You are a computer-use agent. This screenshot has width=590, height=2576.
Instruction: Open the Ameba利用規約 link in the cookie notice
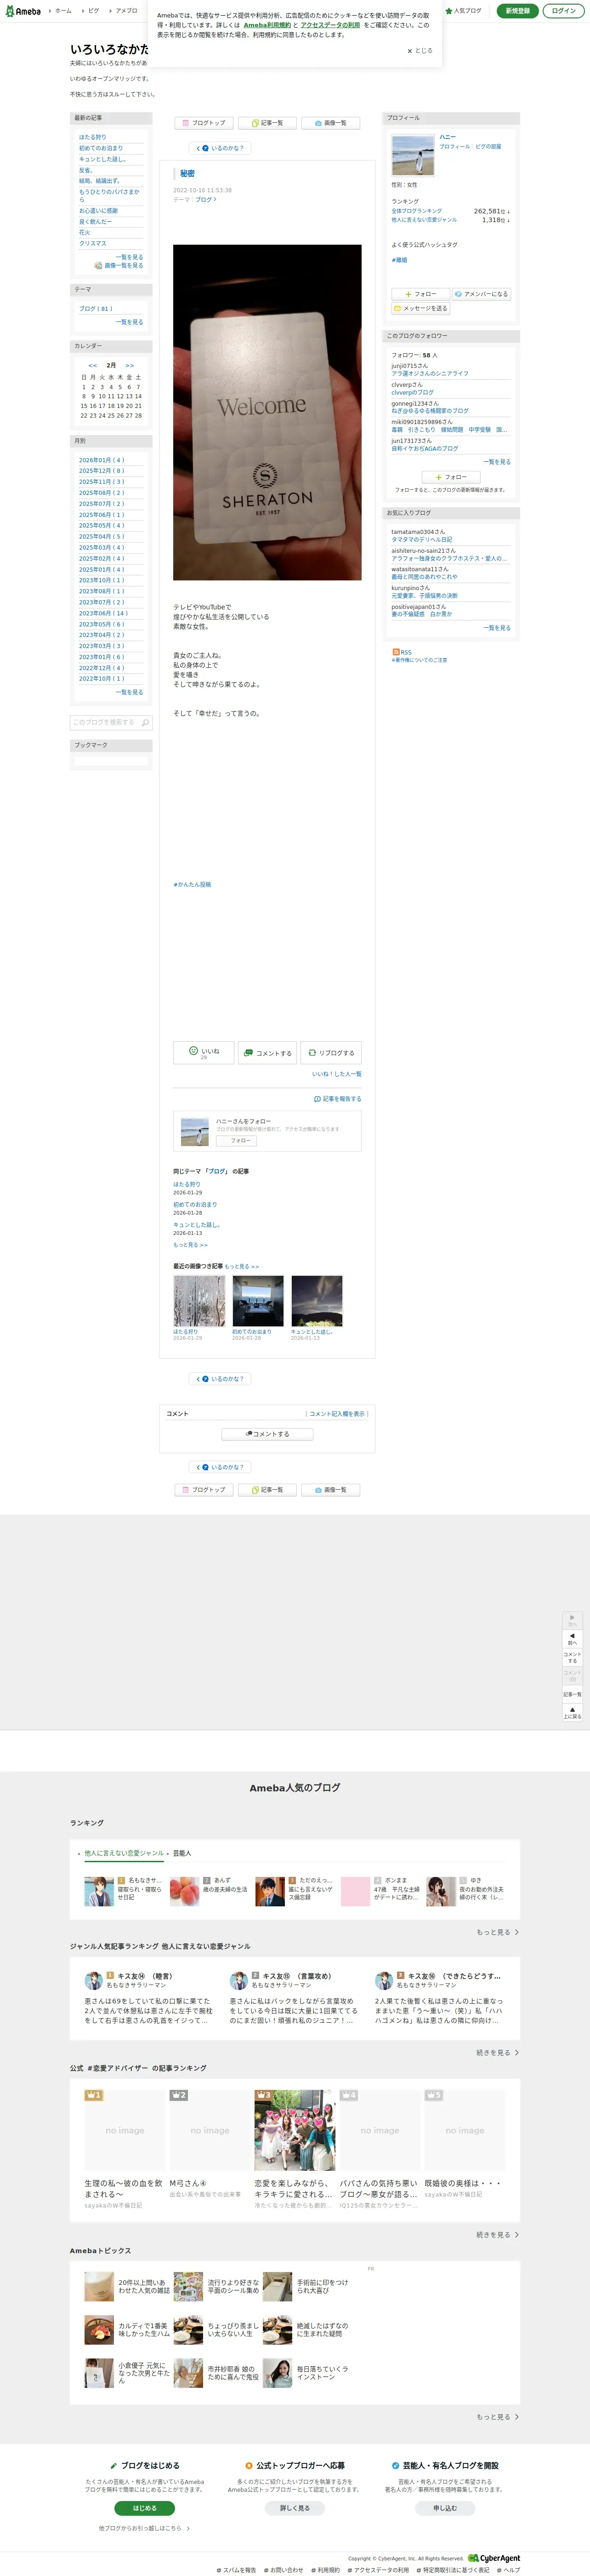(267, 25)
